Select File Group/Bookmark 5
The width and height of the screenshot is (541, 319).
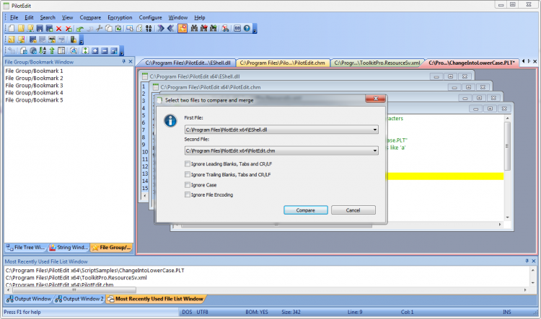[34, 100]
